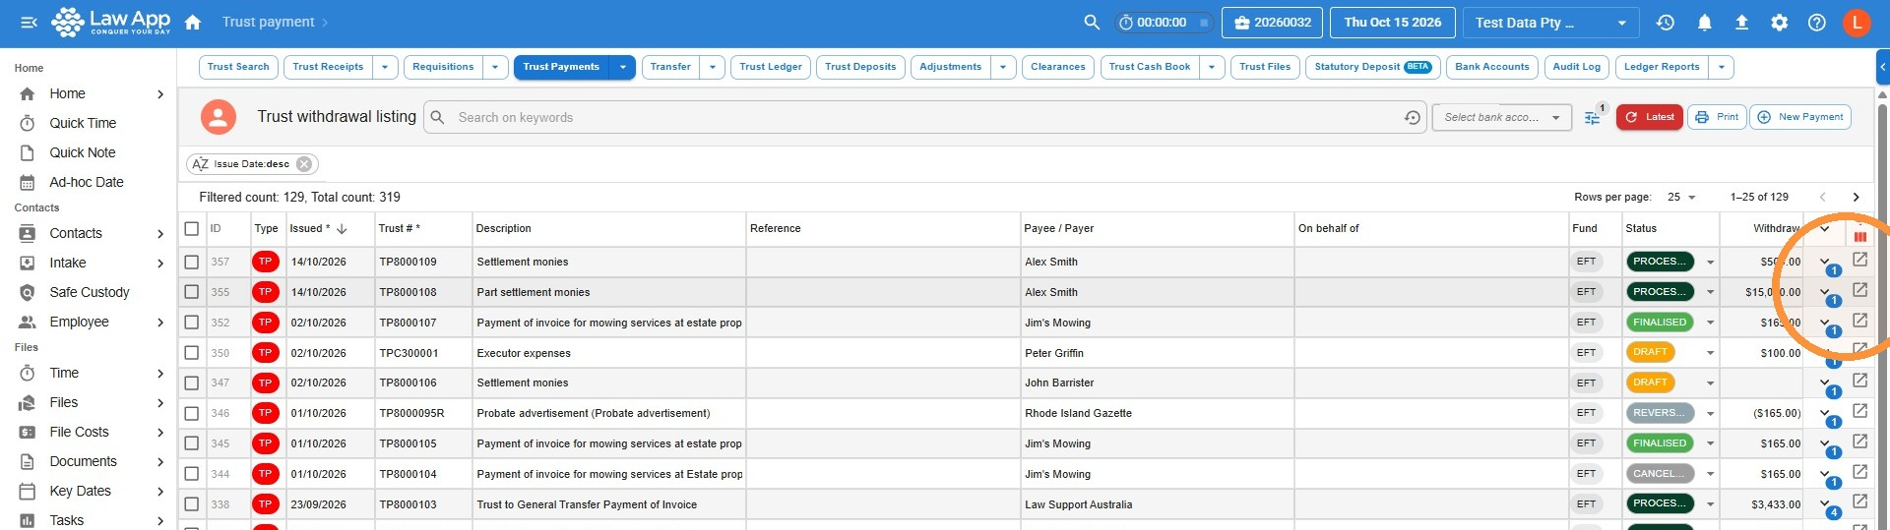Image resolution: width=1890 pixels, height=530 pixels.
Task: Sort by the Issued column header
Action: (318, 228)
